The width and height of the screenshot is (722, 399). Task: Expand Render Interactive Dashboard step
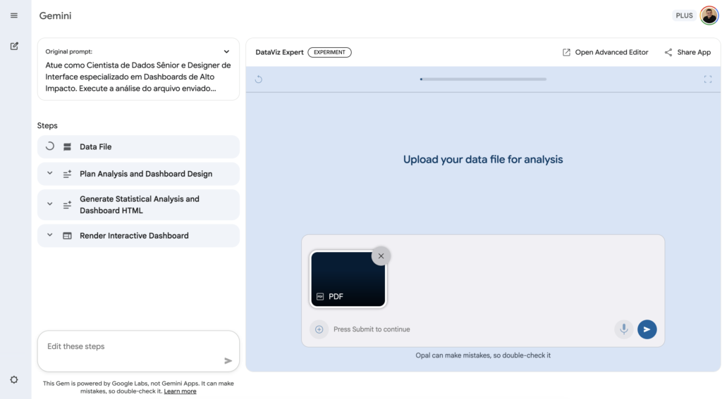[x=50, y=236]
